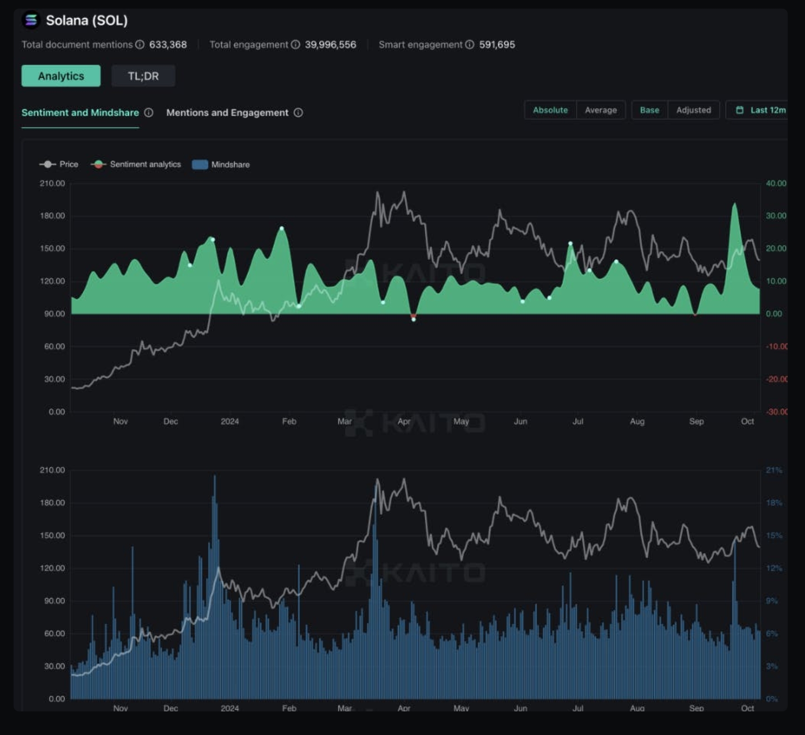Click the Total document mentions label
The height and width of the screenshot is (735, 805).
[x=77, y=45]
